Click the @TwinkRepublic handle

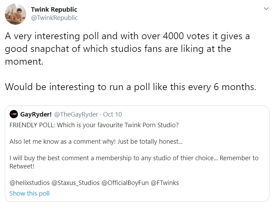(54, 18)
